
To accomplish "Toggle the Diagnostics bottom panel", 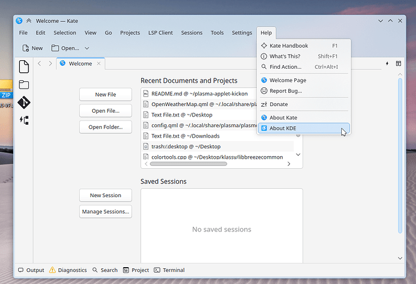I will (x=68, y=270).
